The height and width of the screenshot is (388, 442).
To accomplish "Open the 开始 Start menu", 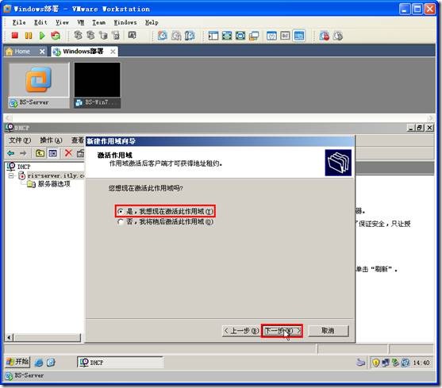I will pyautogui.click(x=17, y=362).
